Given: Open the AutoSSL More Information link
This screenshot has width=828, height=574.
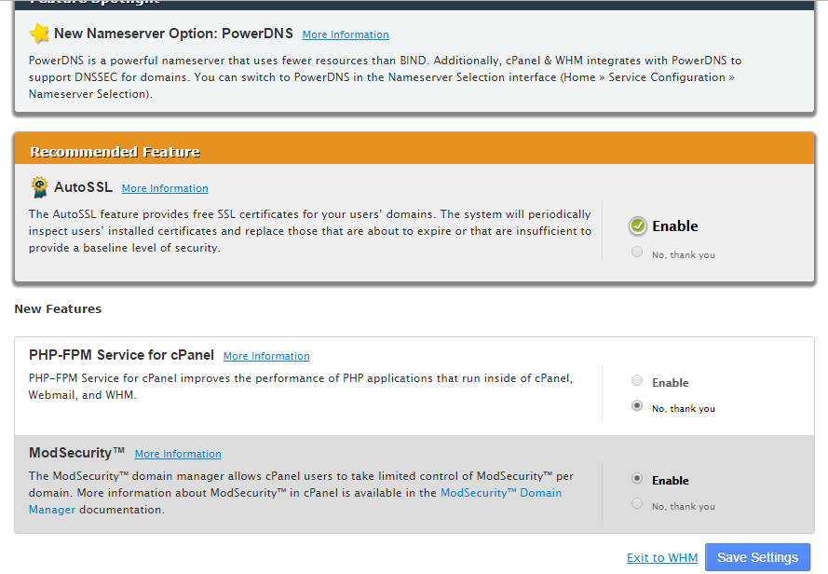Looking at the screenshot, I should (165, 188).
